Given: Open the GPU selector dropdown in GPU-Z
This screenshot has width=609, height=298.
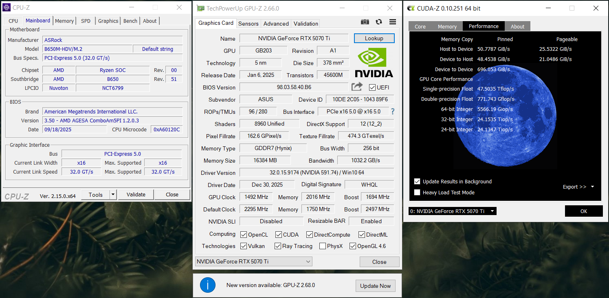Looking at the screenshot, I should pos(254,261).
